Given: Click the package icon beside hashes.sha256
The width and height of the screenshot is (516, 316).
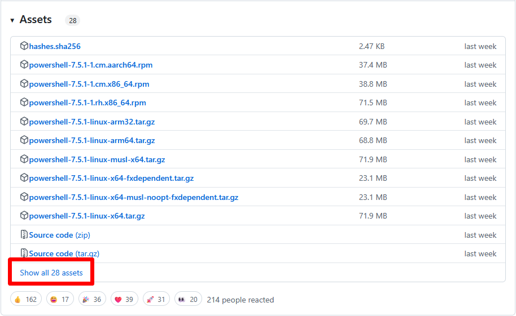Looking at the screenshot, I should coord(24,46).
